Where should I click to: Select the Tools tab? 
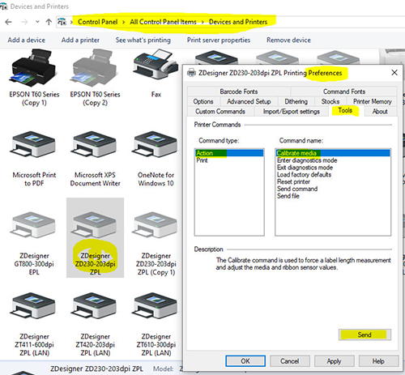[x=346, y=110]
